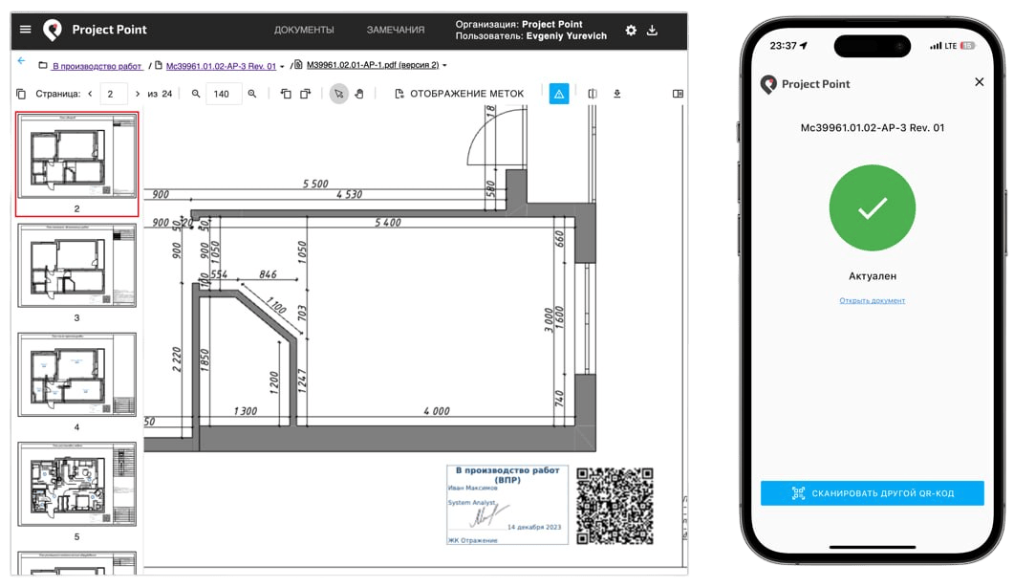
Task: Expand the version dropdown after (версия 2)
Action: pos(445,65)
